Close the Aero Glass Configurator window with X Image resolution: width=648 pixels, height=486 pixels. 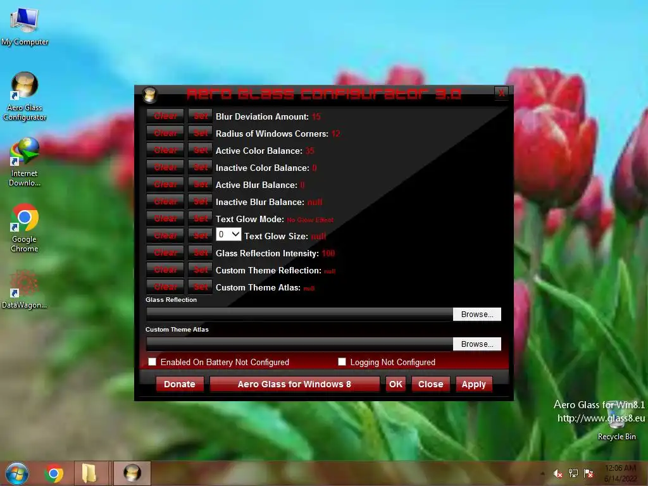tap(501, 93)
